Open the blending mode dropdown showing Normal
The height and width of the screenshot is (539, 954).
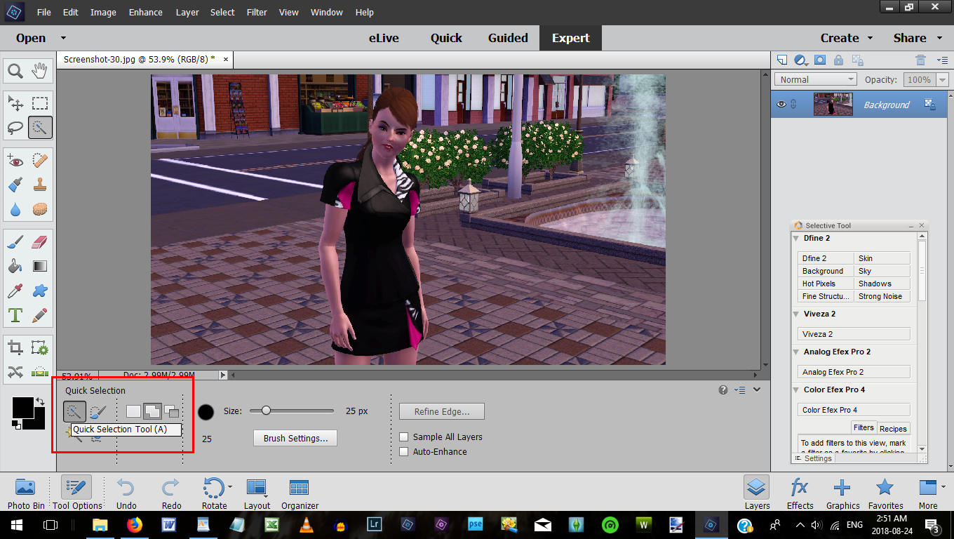coord(815,79)
